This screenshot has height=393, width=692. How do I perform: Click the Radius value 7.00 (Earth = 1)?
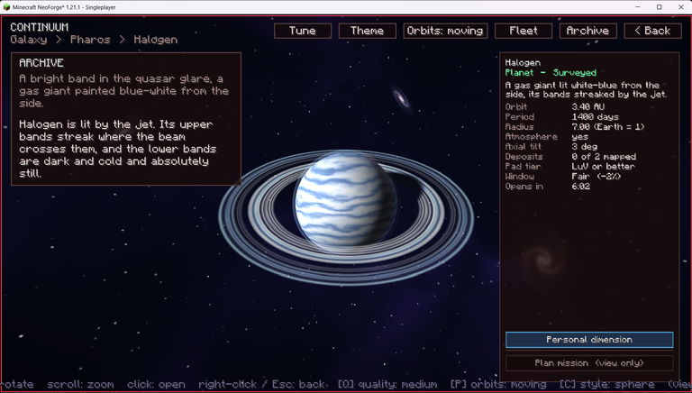coord(608,127)
